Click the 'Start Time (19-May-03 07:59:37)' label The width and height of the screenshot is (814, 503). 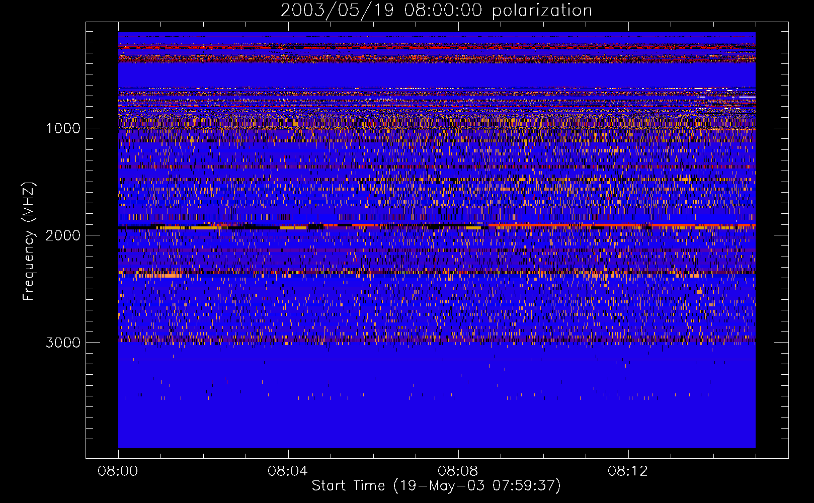tap(436, 486)
